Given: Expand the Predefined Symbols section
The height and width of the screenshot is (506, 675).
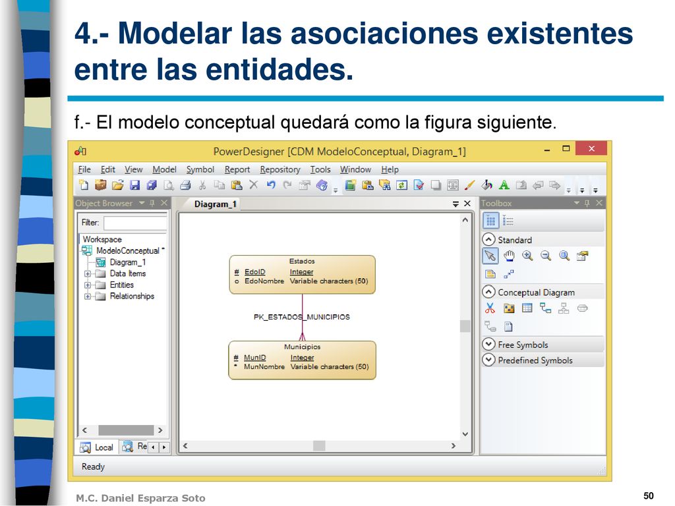Looking at the screenshot, I should tap(488, 360).
